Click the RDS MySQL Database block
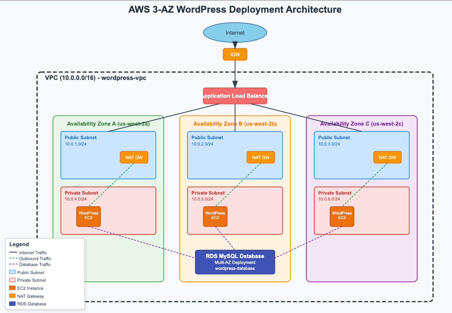 point(235,261)
